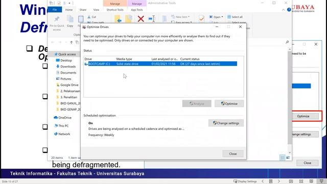The height and width of the screenshot is (184, 327).
Task: Switch Explorer to details view icon
Action: 282,158
